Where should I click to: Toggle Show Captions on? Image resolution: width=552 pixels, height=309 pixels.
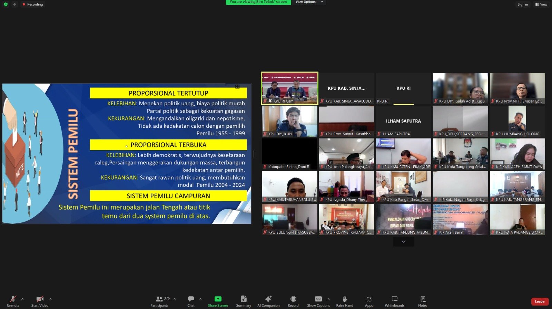tap(318, 301)
